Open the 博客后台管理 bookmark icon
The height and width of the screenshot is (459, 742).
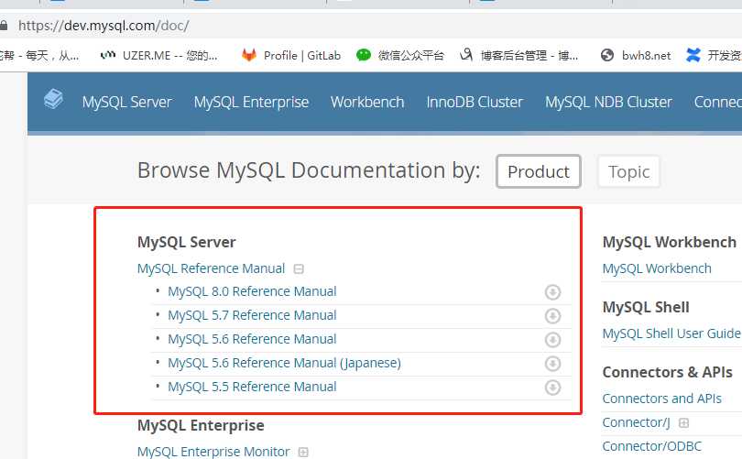(466, 55)
